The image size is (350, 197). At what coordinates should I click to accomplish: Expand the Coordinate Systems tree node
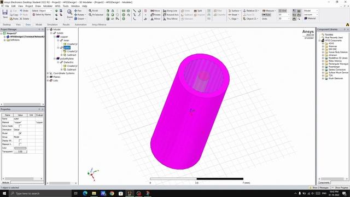pyautogui.click(x=48, y=73)
